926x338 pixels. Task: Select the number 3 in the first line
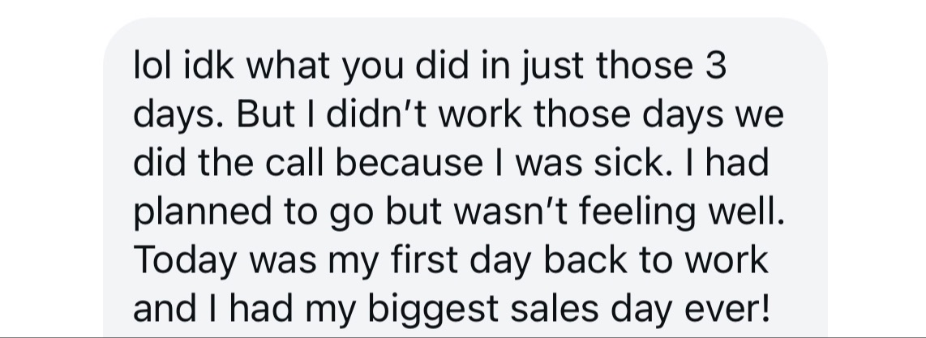click(715, 65)
